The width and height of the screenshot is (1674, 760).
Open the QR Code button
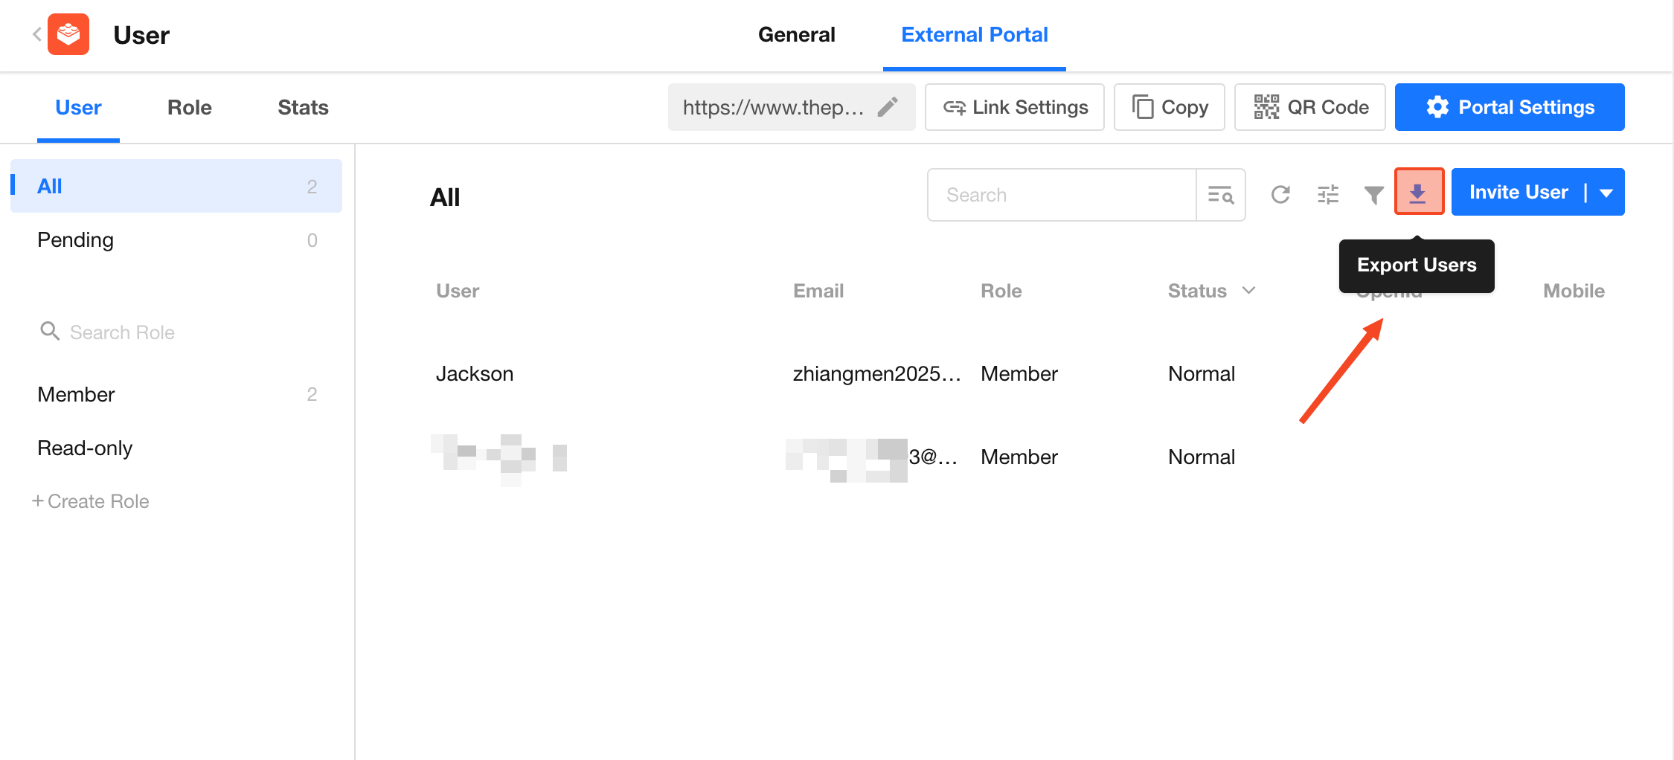pyautogui.click(x=1309, y=107)
